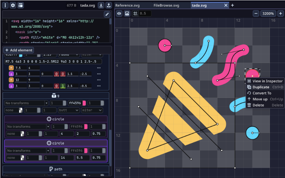This screenshot has width=285, height=178.
Task: Choose Duplicate from the context menu
Action: point(261,87)
